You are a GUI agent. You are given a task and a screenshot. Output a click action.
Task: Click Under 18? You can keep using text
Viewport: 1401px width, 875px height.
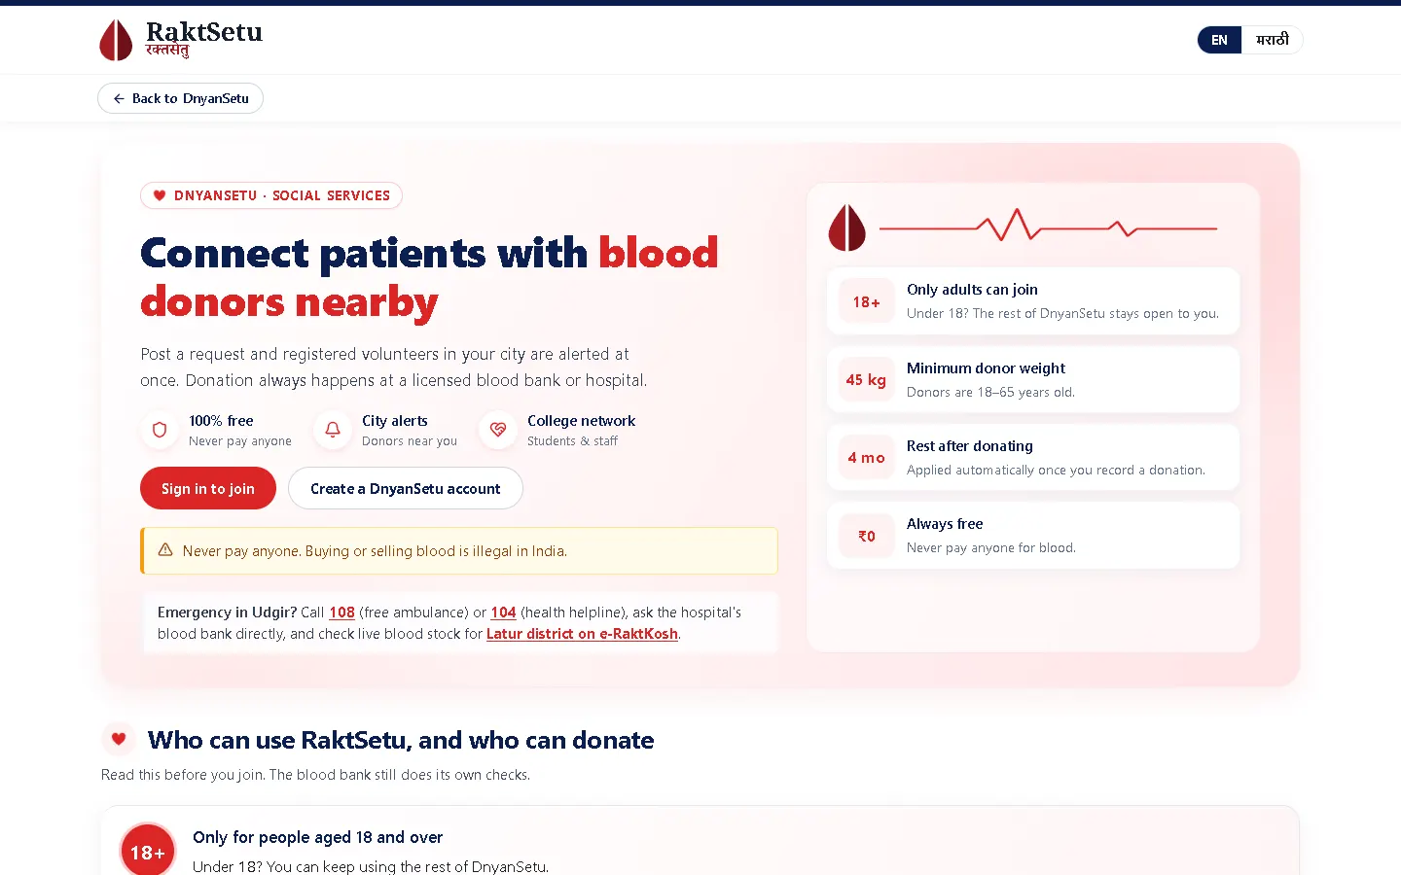pos(371,866)
